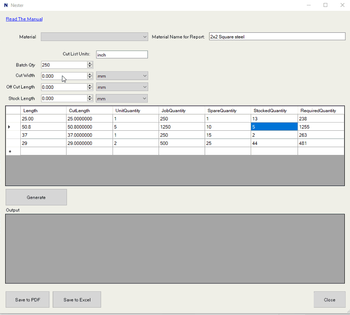Open the Cut Width units dropdown

(122, 76)
